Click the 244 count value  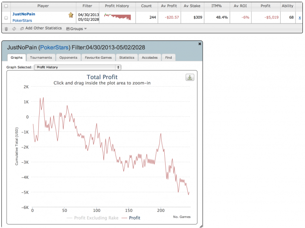152,17
